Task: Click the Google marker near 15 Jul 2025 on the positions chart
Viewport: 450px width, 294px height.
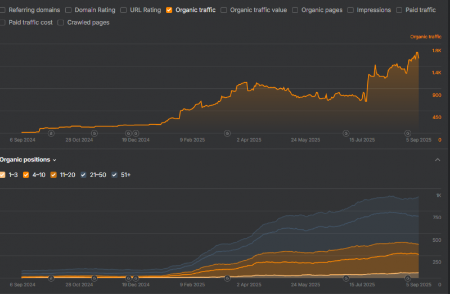Action: [x=346, y=278]
